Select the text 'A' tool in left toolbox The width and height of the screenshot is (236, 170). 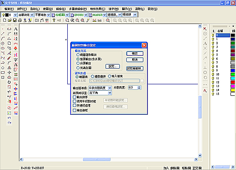coord(16,29)
